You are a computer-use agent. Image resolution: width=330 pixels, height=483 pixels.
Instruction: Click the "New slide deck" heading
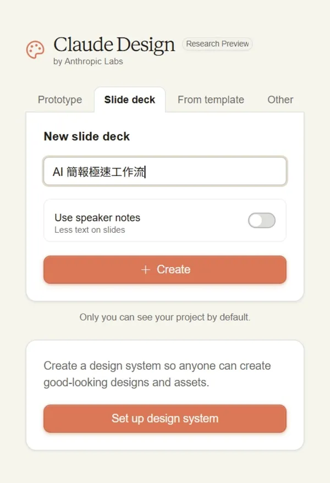(86, 136)
